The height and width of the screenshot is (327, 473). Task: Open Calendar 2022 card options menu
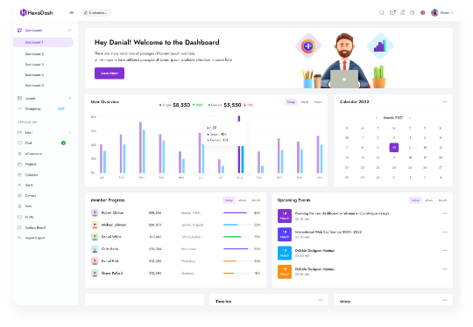tap(445, 101)
